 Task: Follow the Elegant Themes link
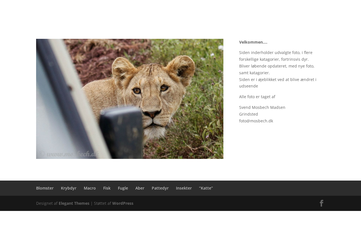pyautogui.click(x=74, y=203)
